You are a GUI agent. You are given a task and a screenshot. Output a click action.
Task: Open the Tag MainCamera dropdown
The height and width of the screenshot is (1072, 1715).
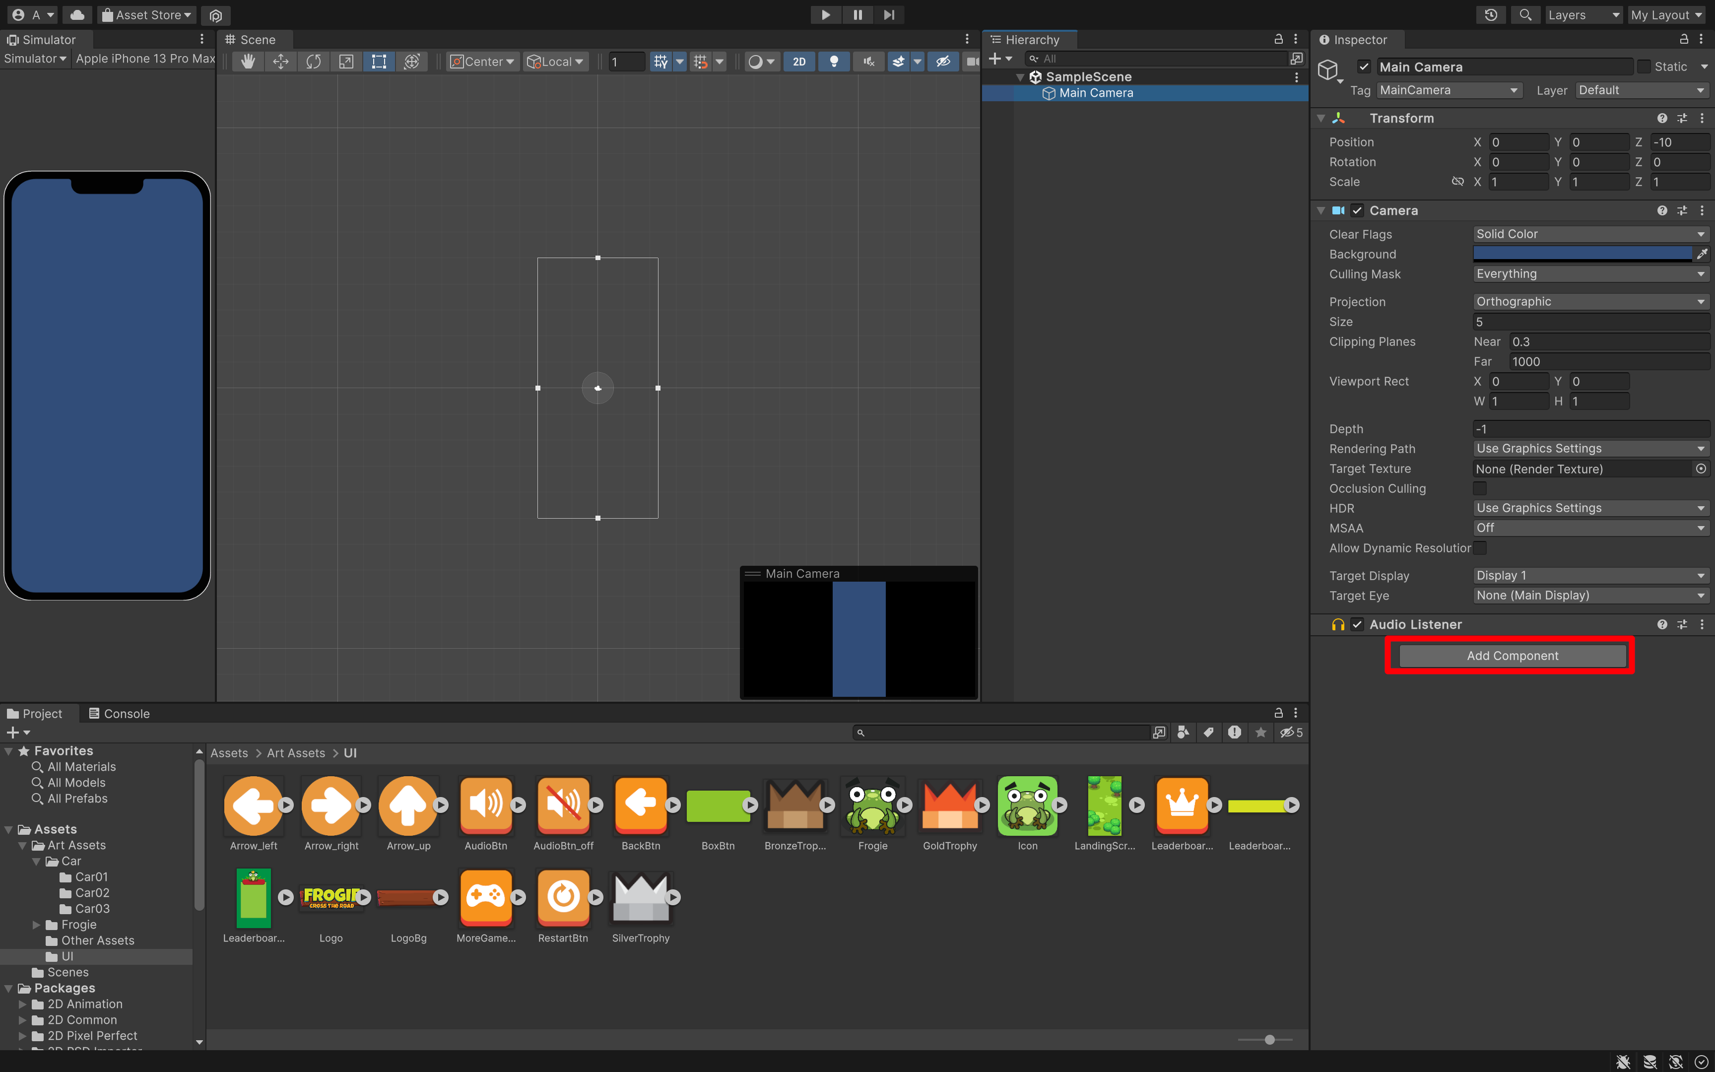[x=1449, y=90]
